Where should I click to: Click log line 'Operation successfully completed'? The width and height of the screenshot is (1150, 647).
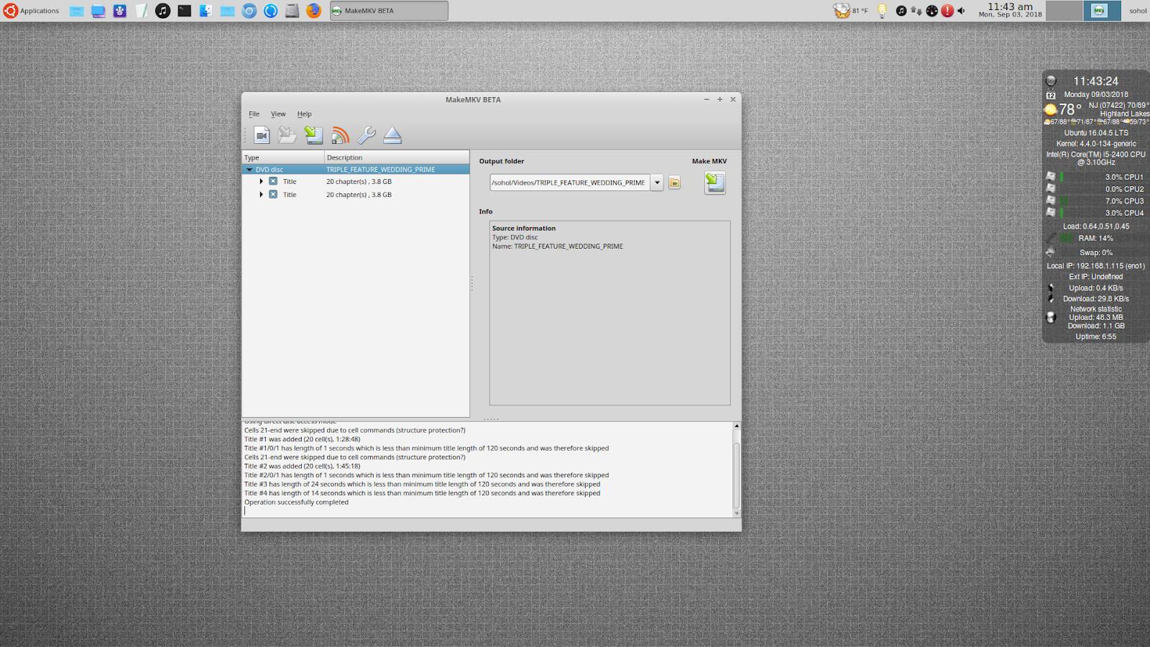point(296,502)
